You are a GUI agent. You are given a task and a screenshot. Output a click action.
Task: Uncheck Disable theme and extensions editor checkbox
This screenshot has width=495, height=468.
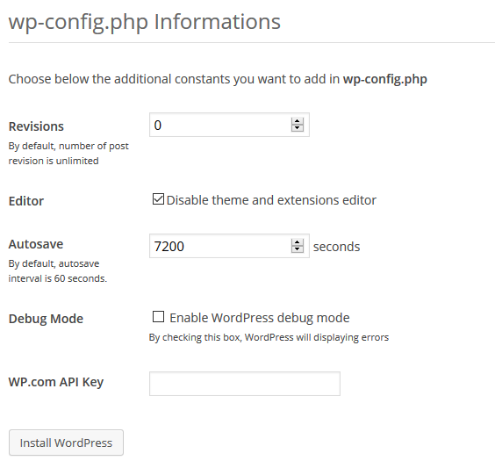pos(158,199)
